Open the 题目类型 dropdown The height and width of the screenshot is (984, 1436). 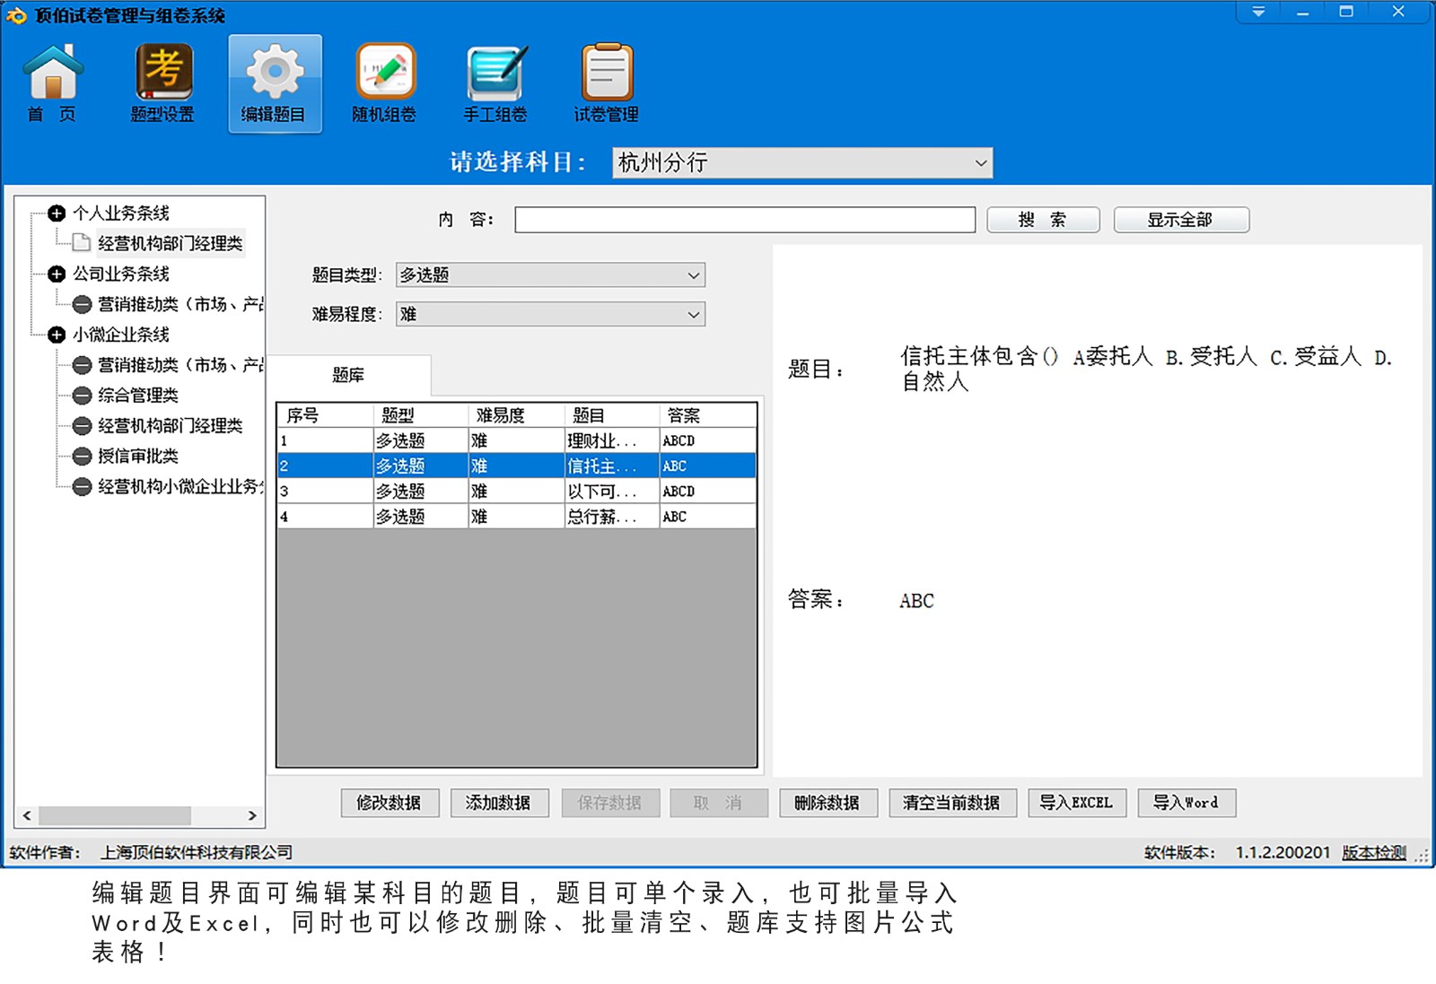pos(693,275)
